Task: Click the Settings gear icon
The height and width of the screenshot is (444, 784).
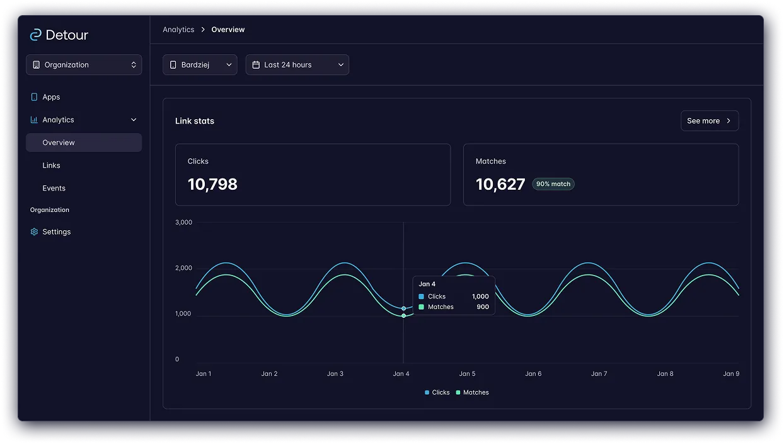Action: tap(34, 232)
